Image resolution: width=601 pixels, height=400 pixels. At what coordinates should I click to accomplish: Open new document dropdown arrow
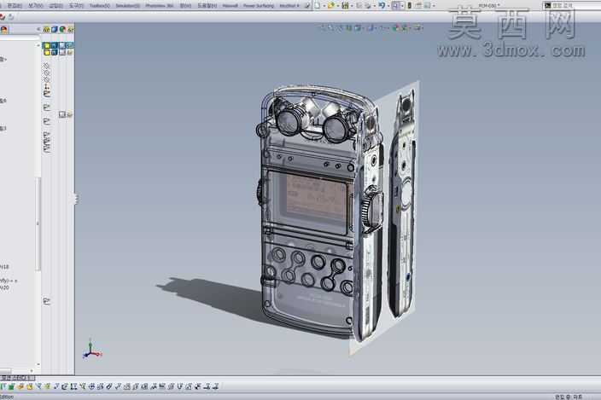[x=324, y=6]
